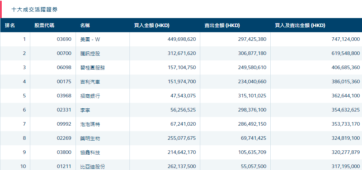Image resolution: width=362 pixels, height=170 pixels.
Task: Click the 賣出金額 (HKD) column header
Action: click(x=222, y=26)
